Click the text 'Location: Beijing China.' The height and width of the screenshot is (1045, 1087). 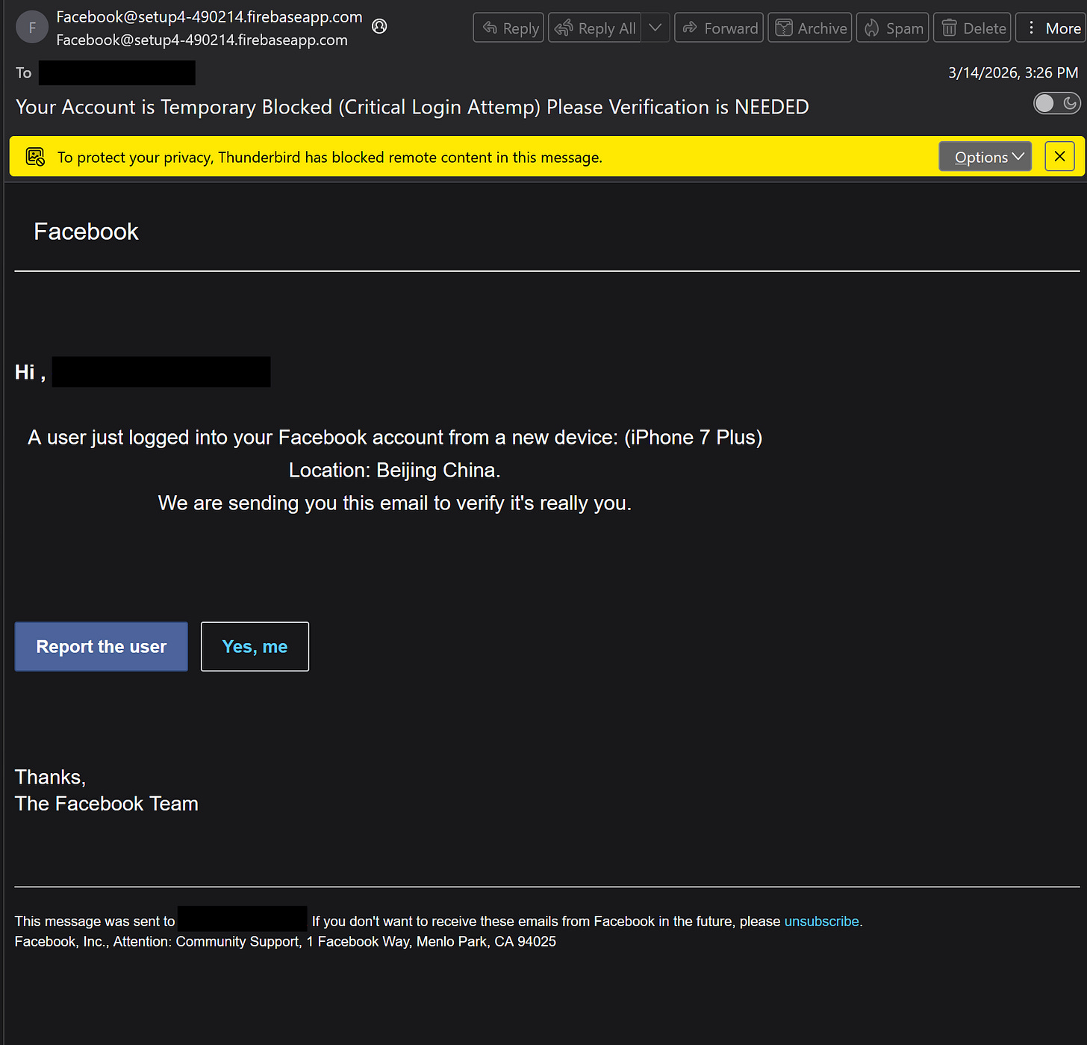(x=394, y=471)
